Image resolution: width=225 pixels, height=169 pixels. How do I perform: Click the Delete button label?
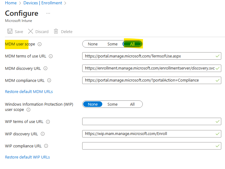pyautogui.click(x=66, y=32)
